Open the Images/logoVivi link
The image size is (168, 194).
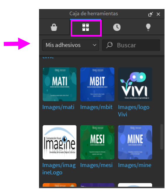[134, 111]
